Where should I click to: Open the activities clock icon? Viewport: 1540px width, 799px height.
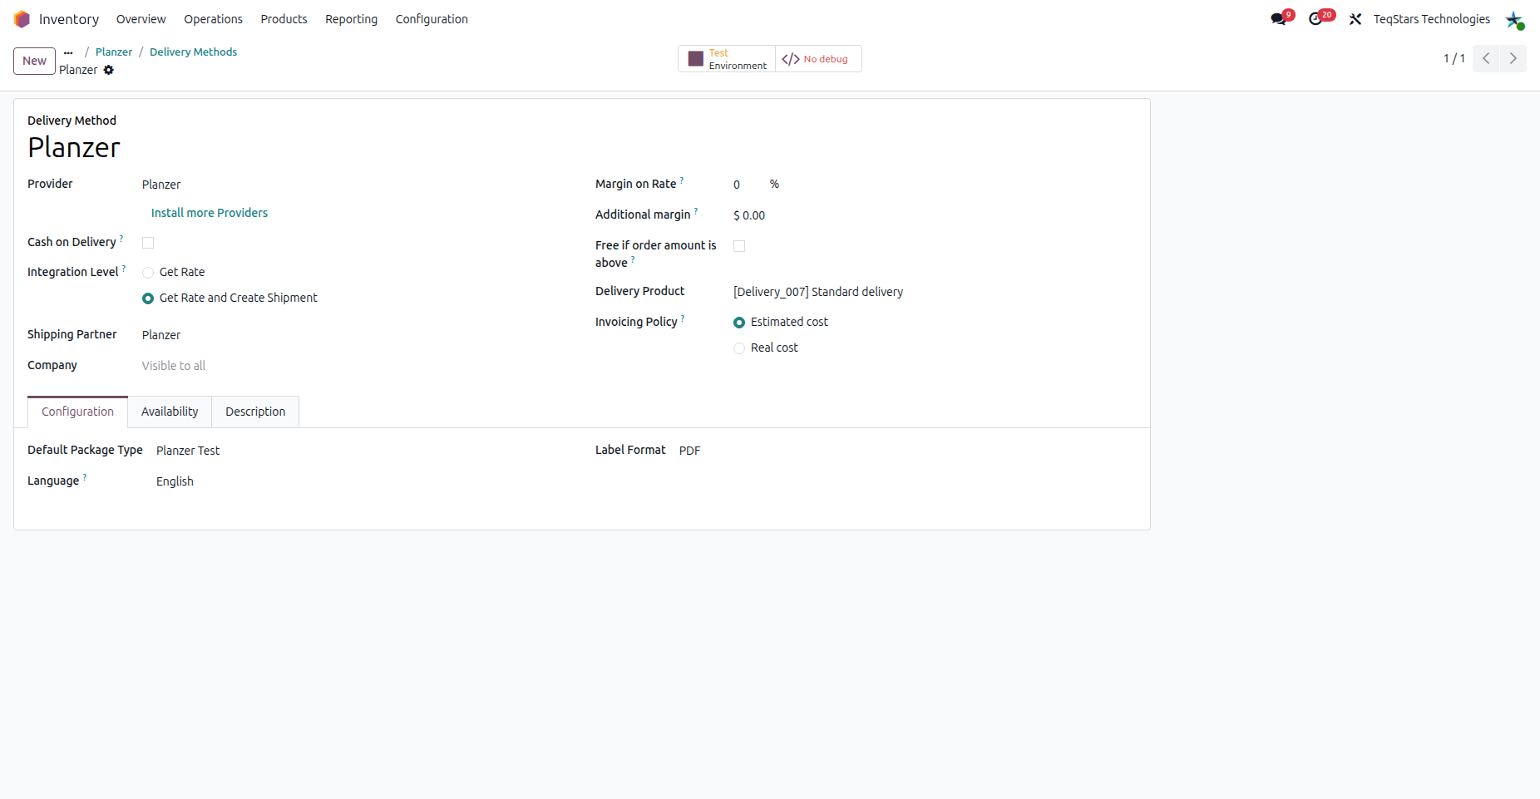point(1315,19)
